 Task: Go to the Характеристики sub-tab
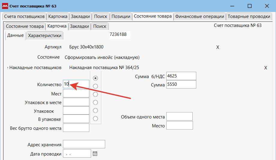click(x=45, y=36)
